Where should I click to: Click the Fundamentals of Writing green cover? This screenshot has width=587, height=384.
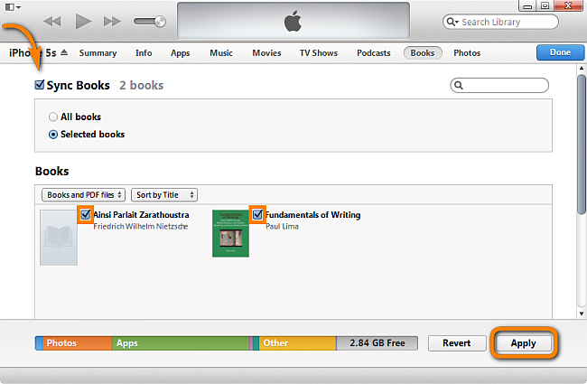coord(230,233)
